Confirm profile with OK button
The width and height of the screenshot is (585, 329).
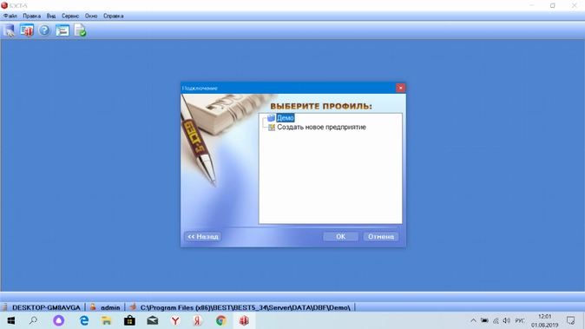tap(340, 236)
